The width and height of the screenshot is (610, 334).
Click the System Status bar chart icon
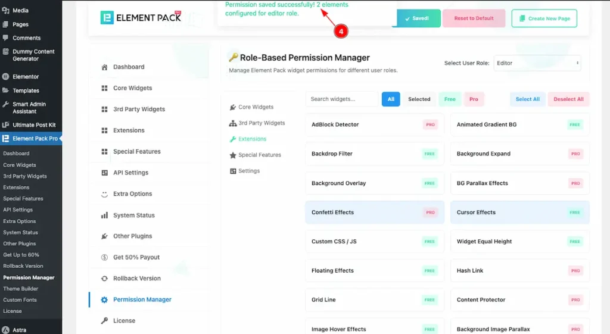104,216
